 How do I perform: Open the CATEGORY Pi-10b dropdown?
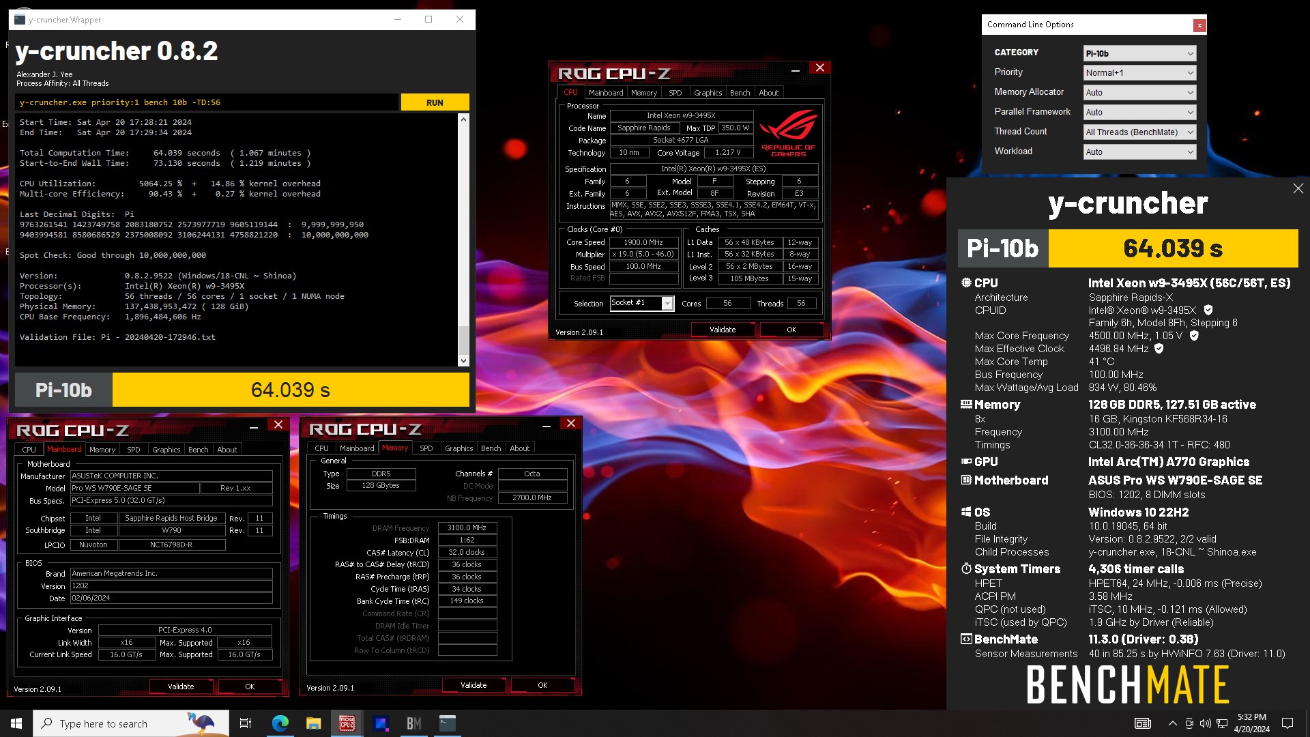(x=1139, y=53)
